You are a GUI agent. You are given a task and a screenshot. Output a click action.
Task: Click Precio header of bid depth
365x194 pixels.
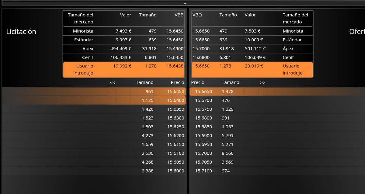pyautogui.click(x=177, y=82)
